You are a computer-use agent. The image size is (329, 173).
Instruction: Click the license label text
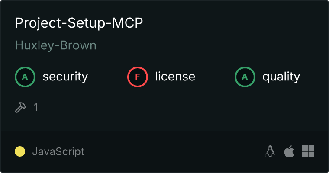[x=175, y=76]
